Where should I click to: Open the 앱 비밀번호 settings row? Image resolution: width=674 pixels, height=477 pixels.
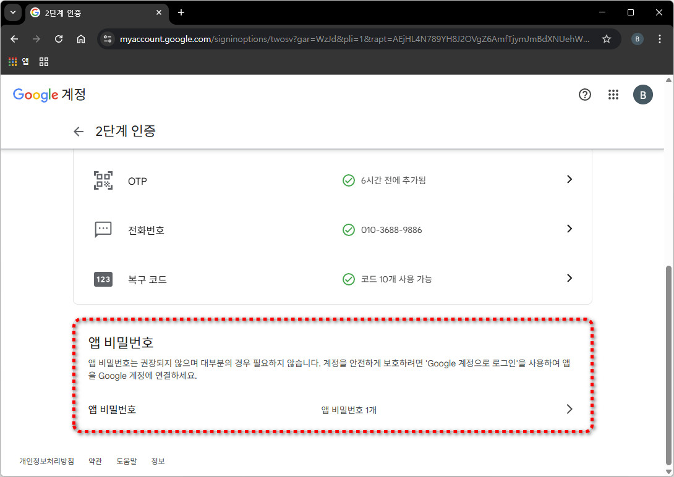[333, 410]
